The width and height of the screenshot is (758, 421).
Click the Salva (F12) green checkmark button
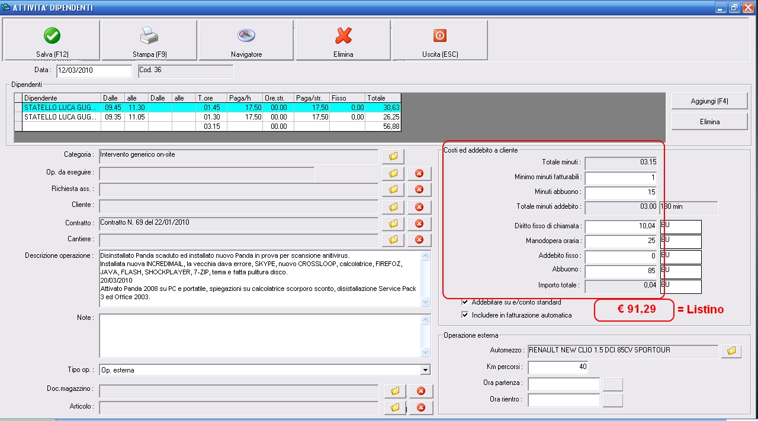52,40
